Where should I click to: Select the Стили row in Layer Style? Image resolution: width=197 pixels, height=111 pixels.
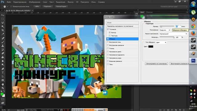[123, 23]
